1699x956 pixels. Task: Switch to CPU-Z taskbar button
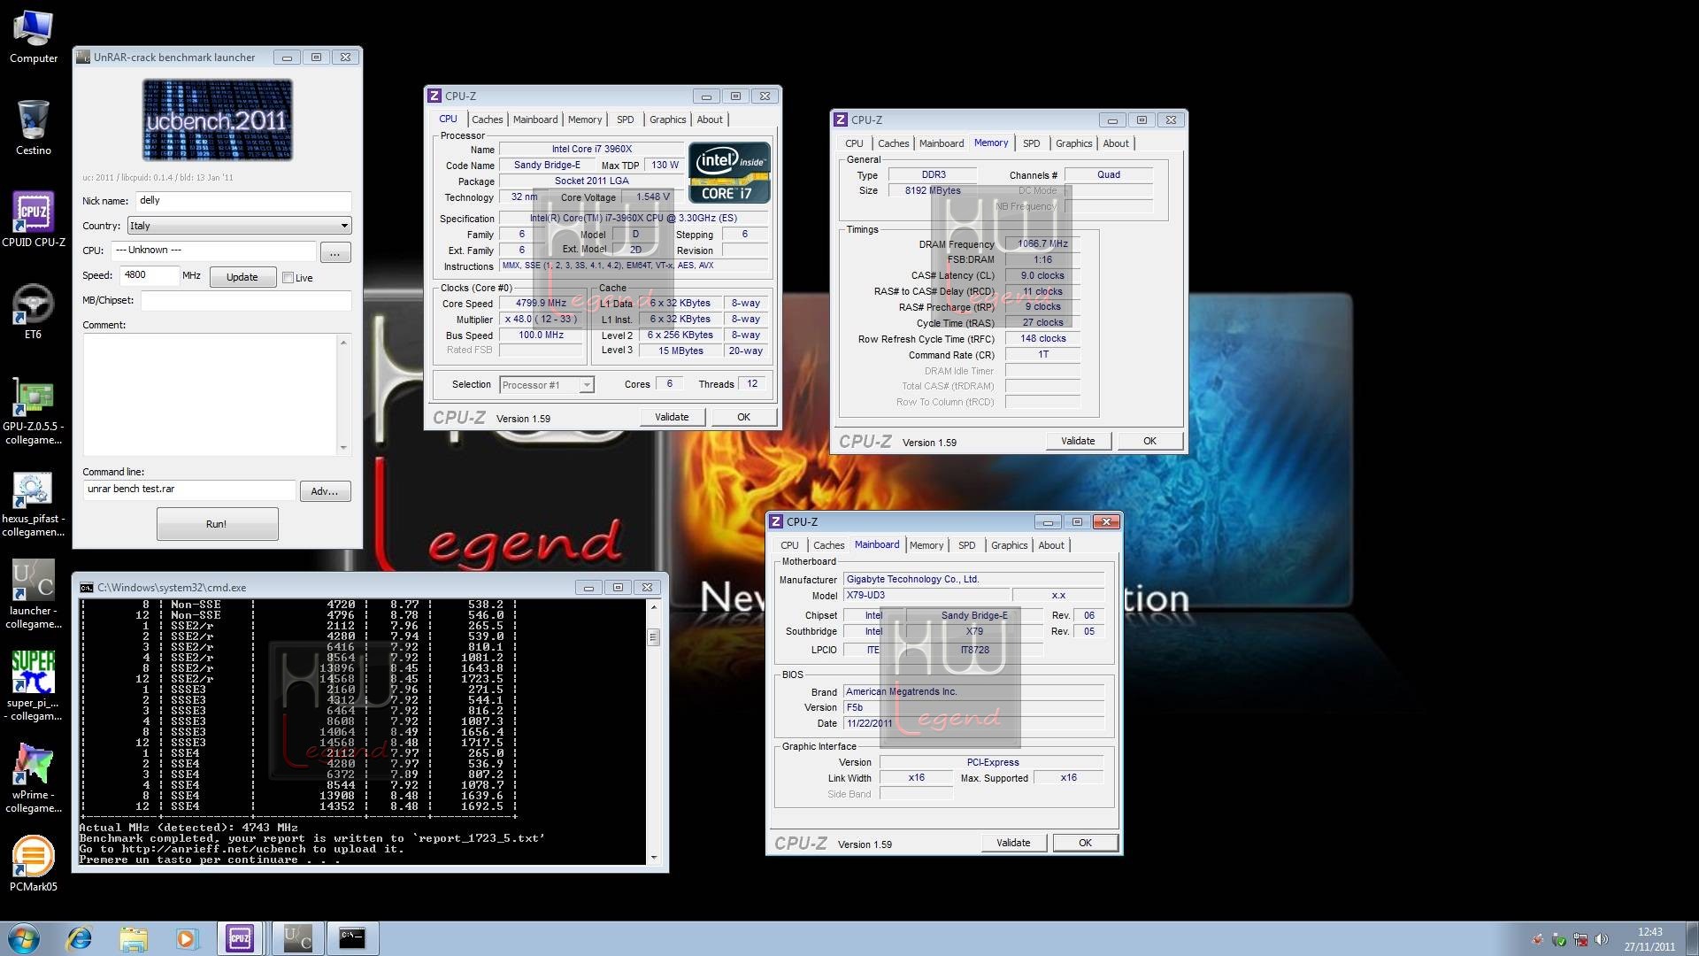pos(240,938)
